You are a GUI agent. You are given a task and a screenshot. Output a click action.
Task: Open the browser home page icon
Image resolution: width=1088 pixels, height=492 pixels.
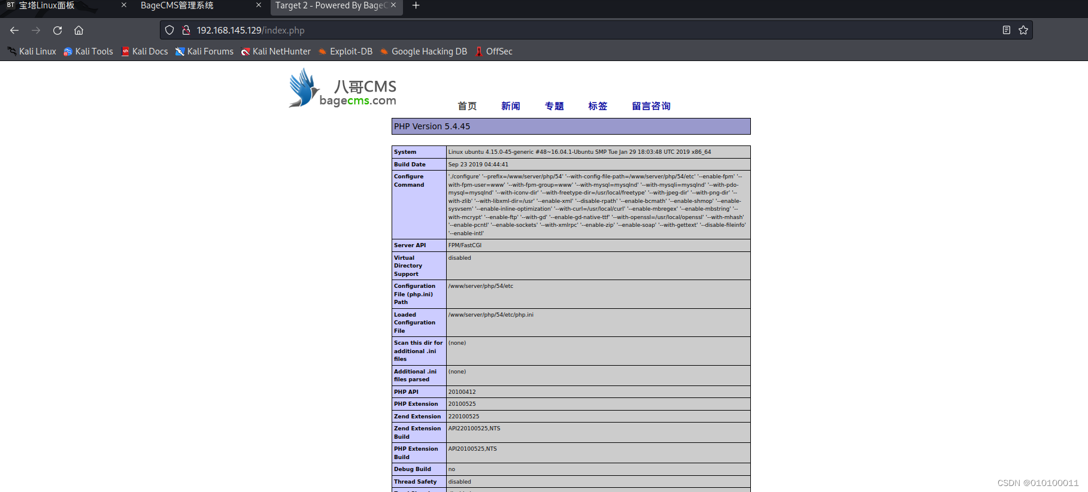[78, 30]
